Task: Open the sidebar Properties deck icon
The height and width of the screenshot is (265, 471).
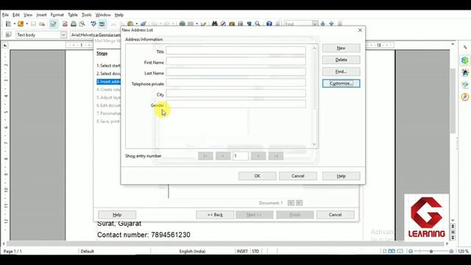Action: [465, 60]
